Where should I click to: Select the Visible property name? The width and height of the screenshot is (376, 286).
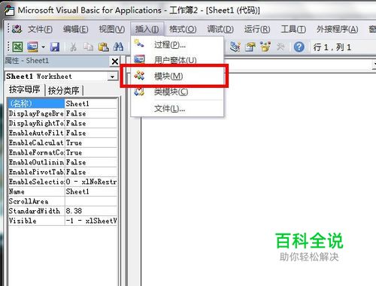click(x=36, y=221)
